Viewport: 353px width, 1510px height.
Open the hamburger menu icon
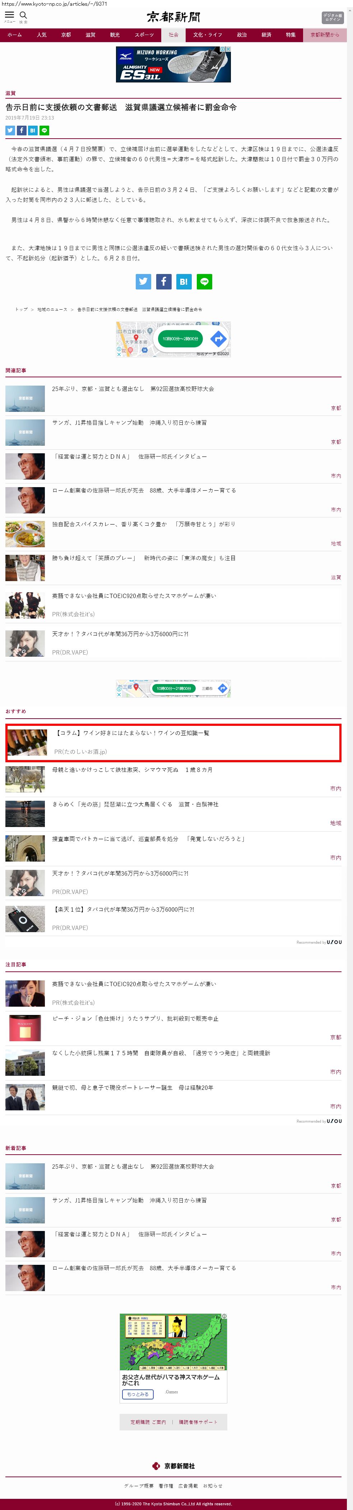[x=9, y=16]
